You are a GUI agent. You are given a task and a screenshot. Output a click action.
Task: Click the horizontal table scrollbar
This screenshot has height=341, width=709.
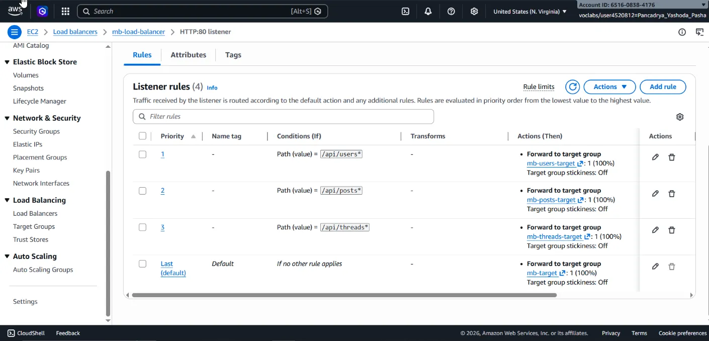[x=344, y=295]
